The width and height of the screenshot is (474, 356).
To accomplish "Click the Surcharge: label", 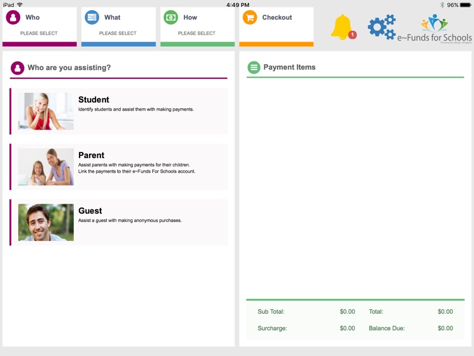I will [x=272, y=328].
